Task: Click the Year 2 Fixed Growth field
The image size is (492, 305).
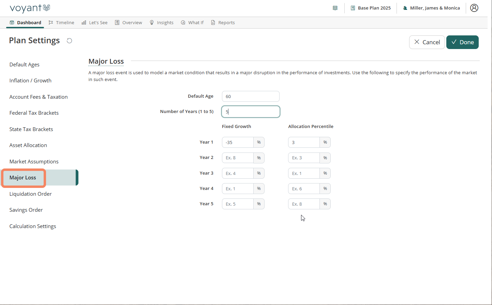Action: [238, 158]
